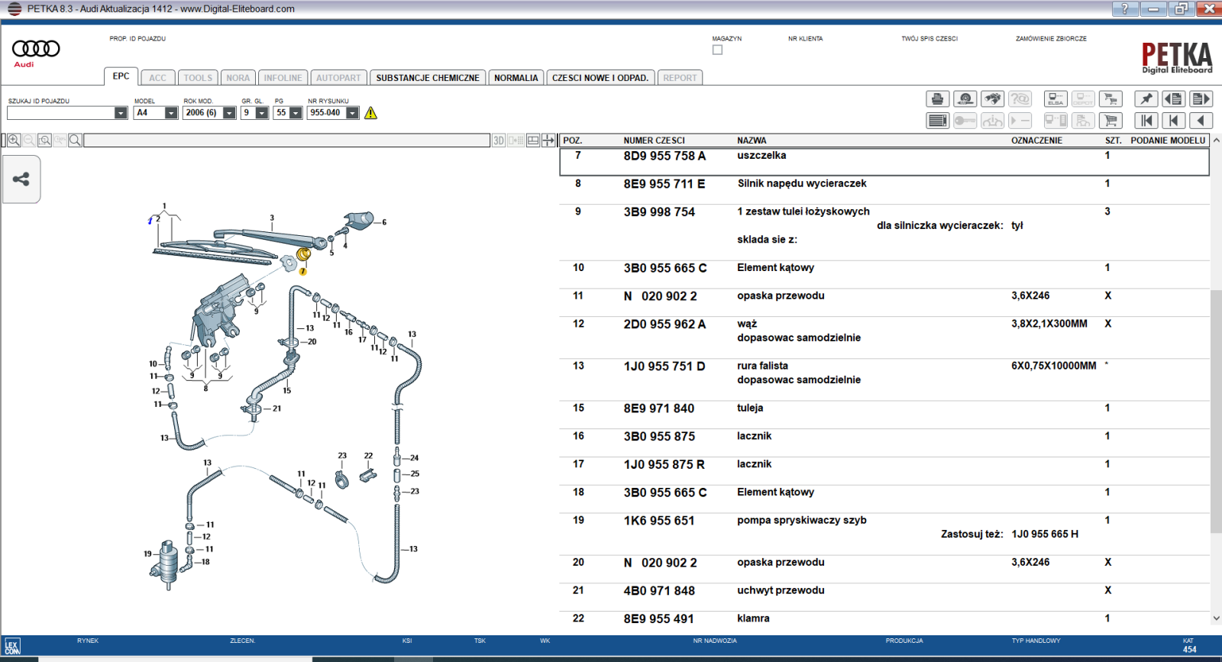The width and height of the screenshot is (1222, 662).
Task: Switch to the SUBSTANCJE CHEMICZNE tab
Action: [428, 78]
